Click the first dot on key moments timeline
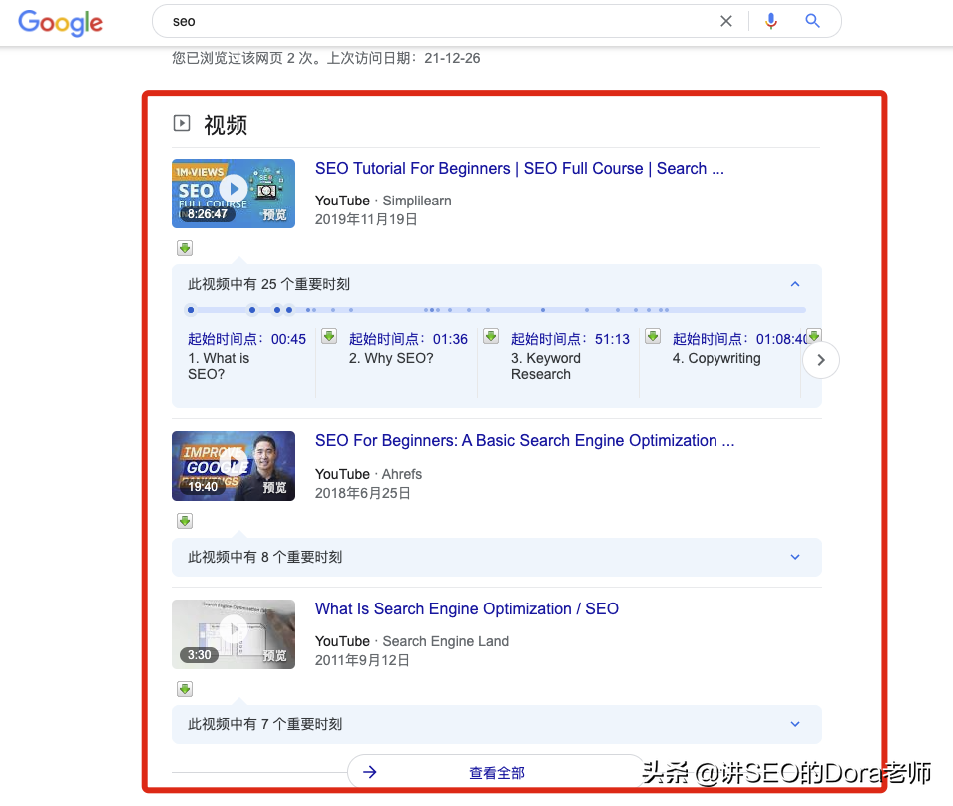Screen dimensions: 953x806 pyautogui.click(x=191, y=310)
